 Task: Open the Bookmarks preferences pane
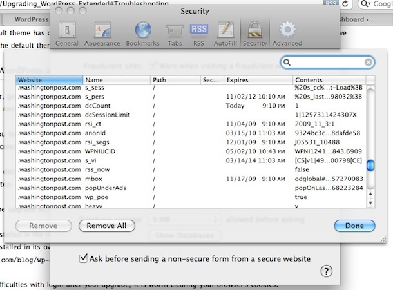pos(143,34)
